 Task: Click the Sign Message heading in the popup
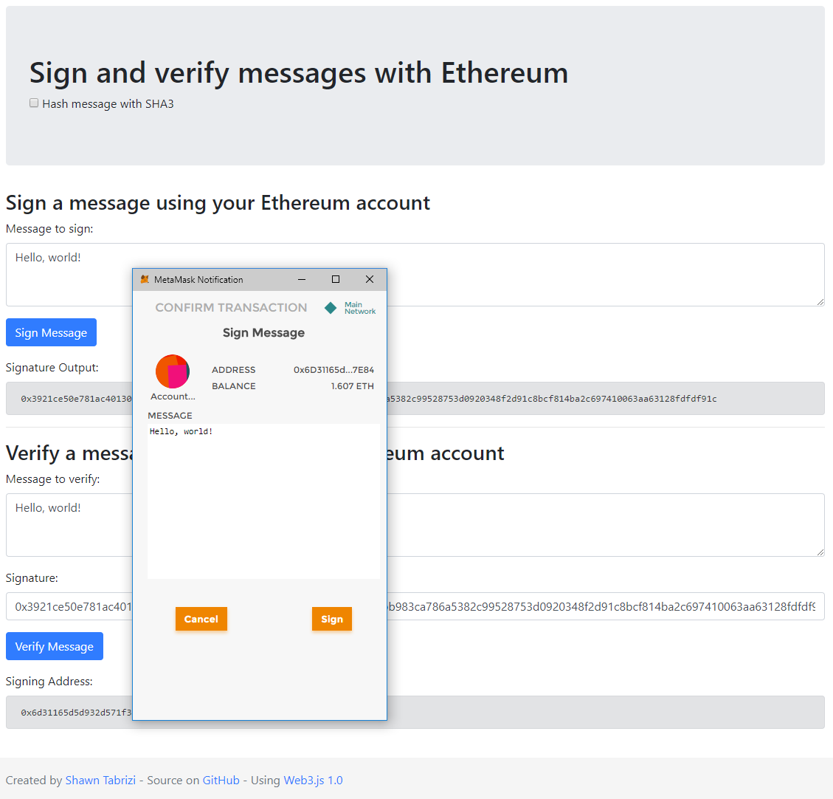pos(263,333)
